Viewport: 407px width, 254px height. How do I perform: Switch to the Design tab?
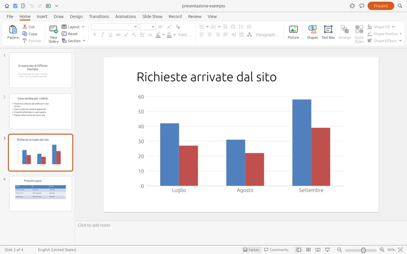pyautogui.click(x=76, y=17)
